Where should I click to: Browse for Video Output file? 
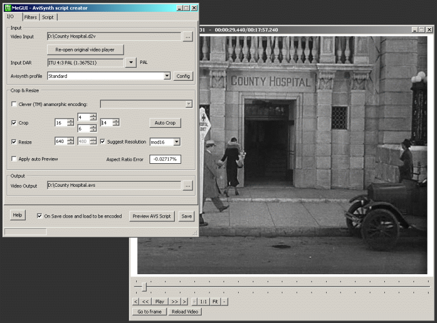pos(188,186)
